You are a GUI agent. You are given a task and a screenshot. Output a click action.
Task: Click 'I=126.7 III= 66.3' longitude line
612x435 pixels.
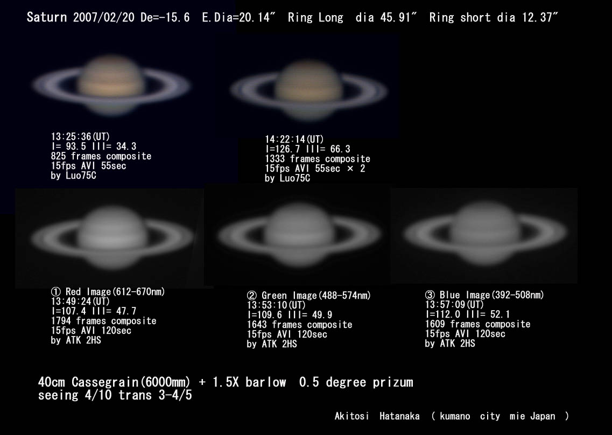307,149
